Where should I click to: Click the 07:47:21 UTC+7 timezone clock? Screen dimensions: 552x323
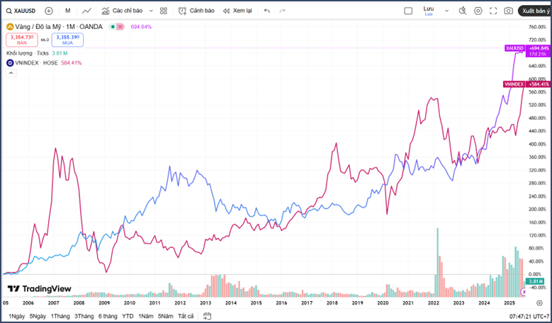(529, 317)
